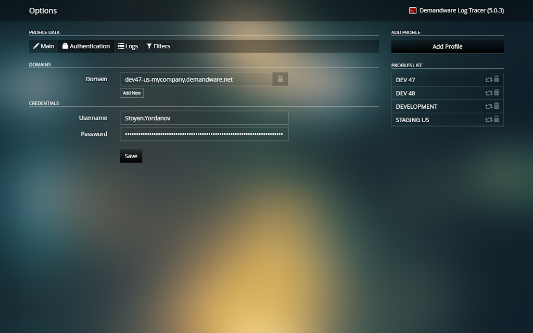Click the Demandware Log Tracer logo icon
533x333 pixels.
(x=413, y=10)
